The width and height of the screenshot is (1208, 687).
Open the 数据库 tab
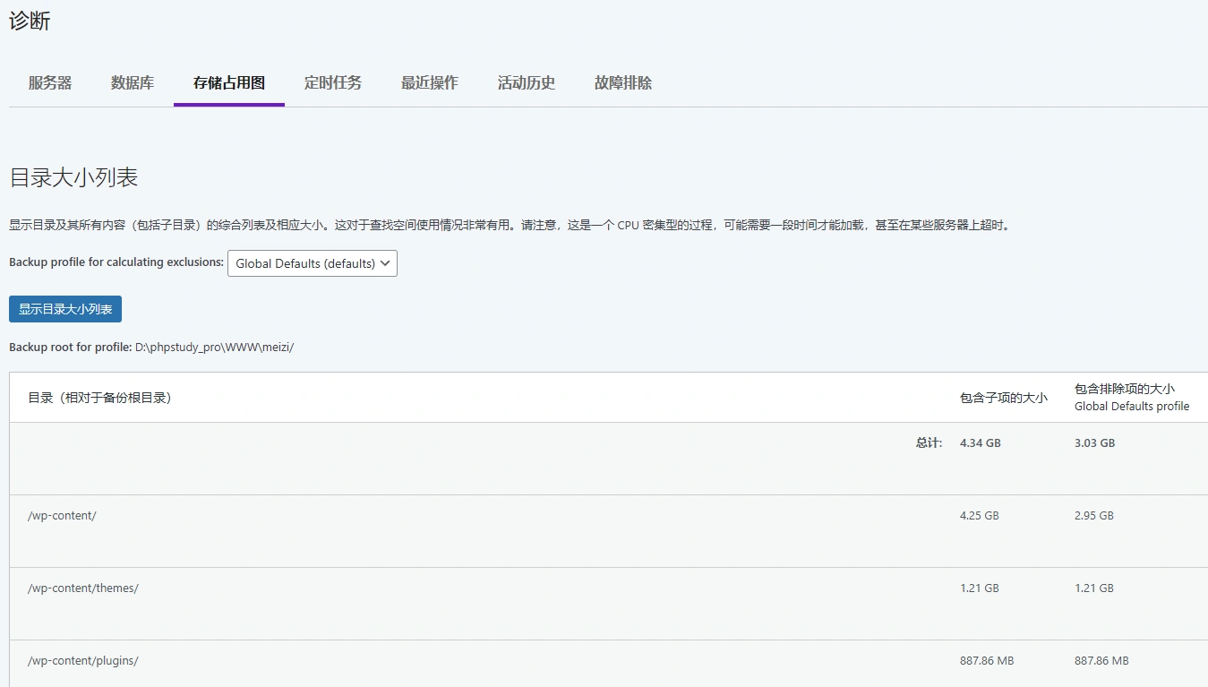tap(132, 82)
